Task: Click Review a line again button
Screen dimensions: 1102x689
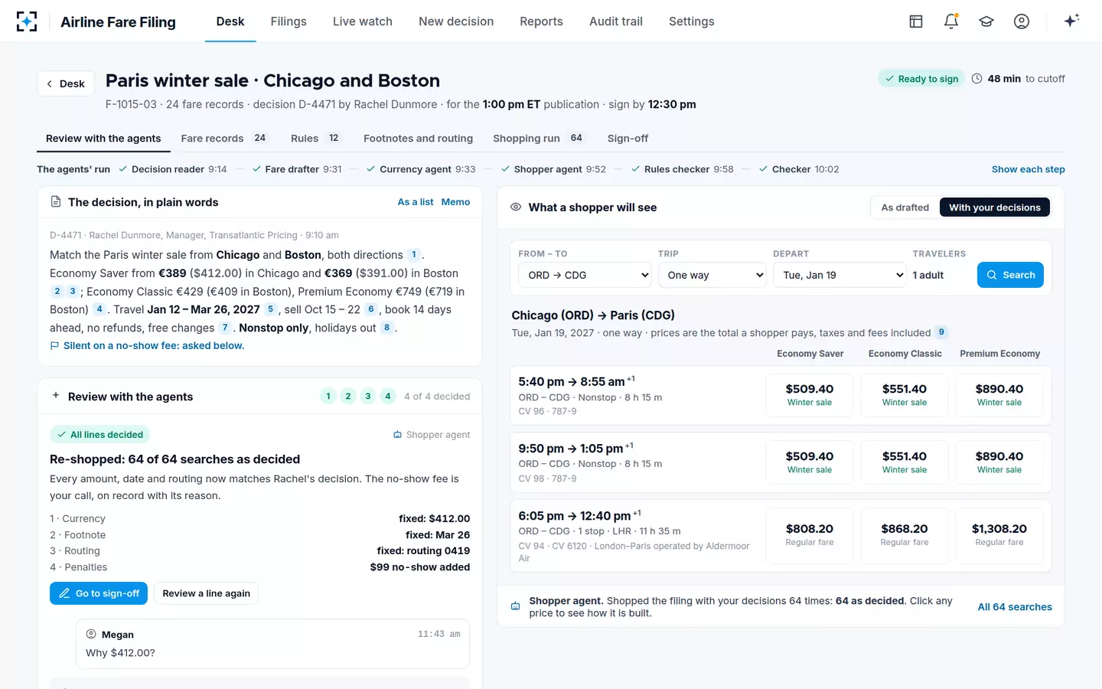Action: [207, 593]
